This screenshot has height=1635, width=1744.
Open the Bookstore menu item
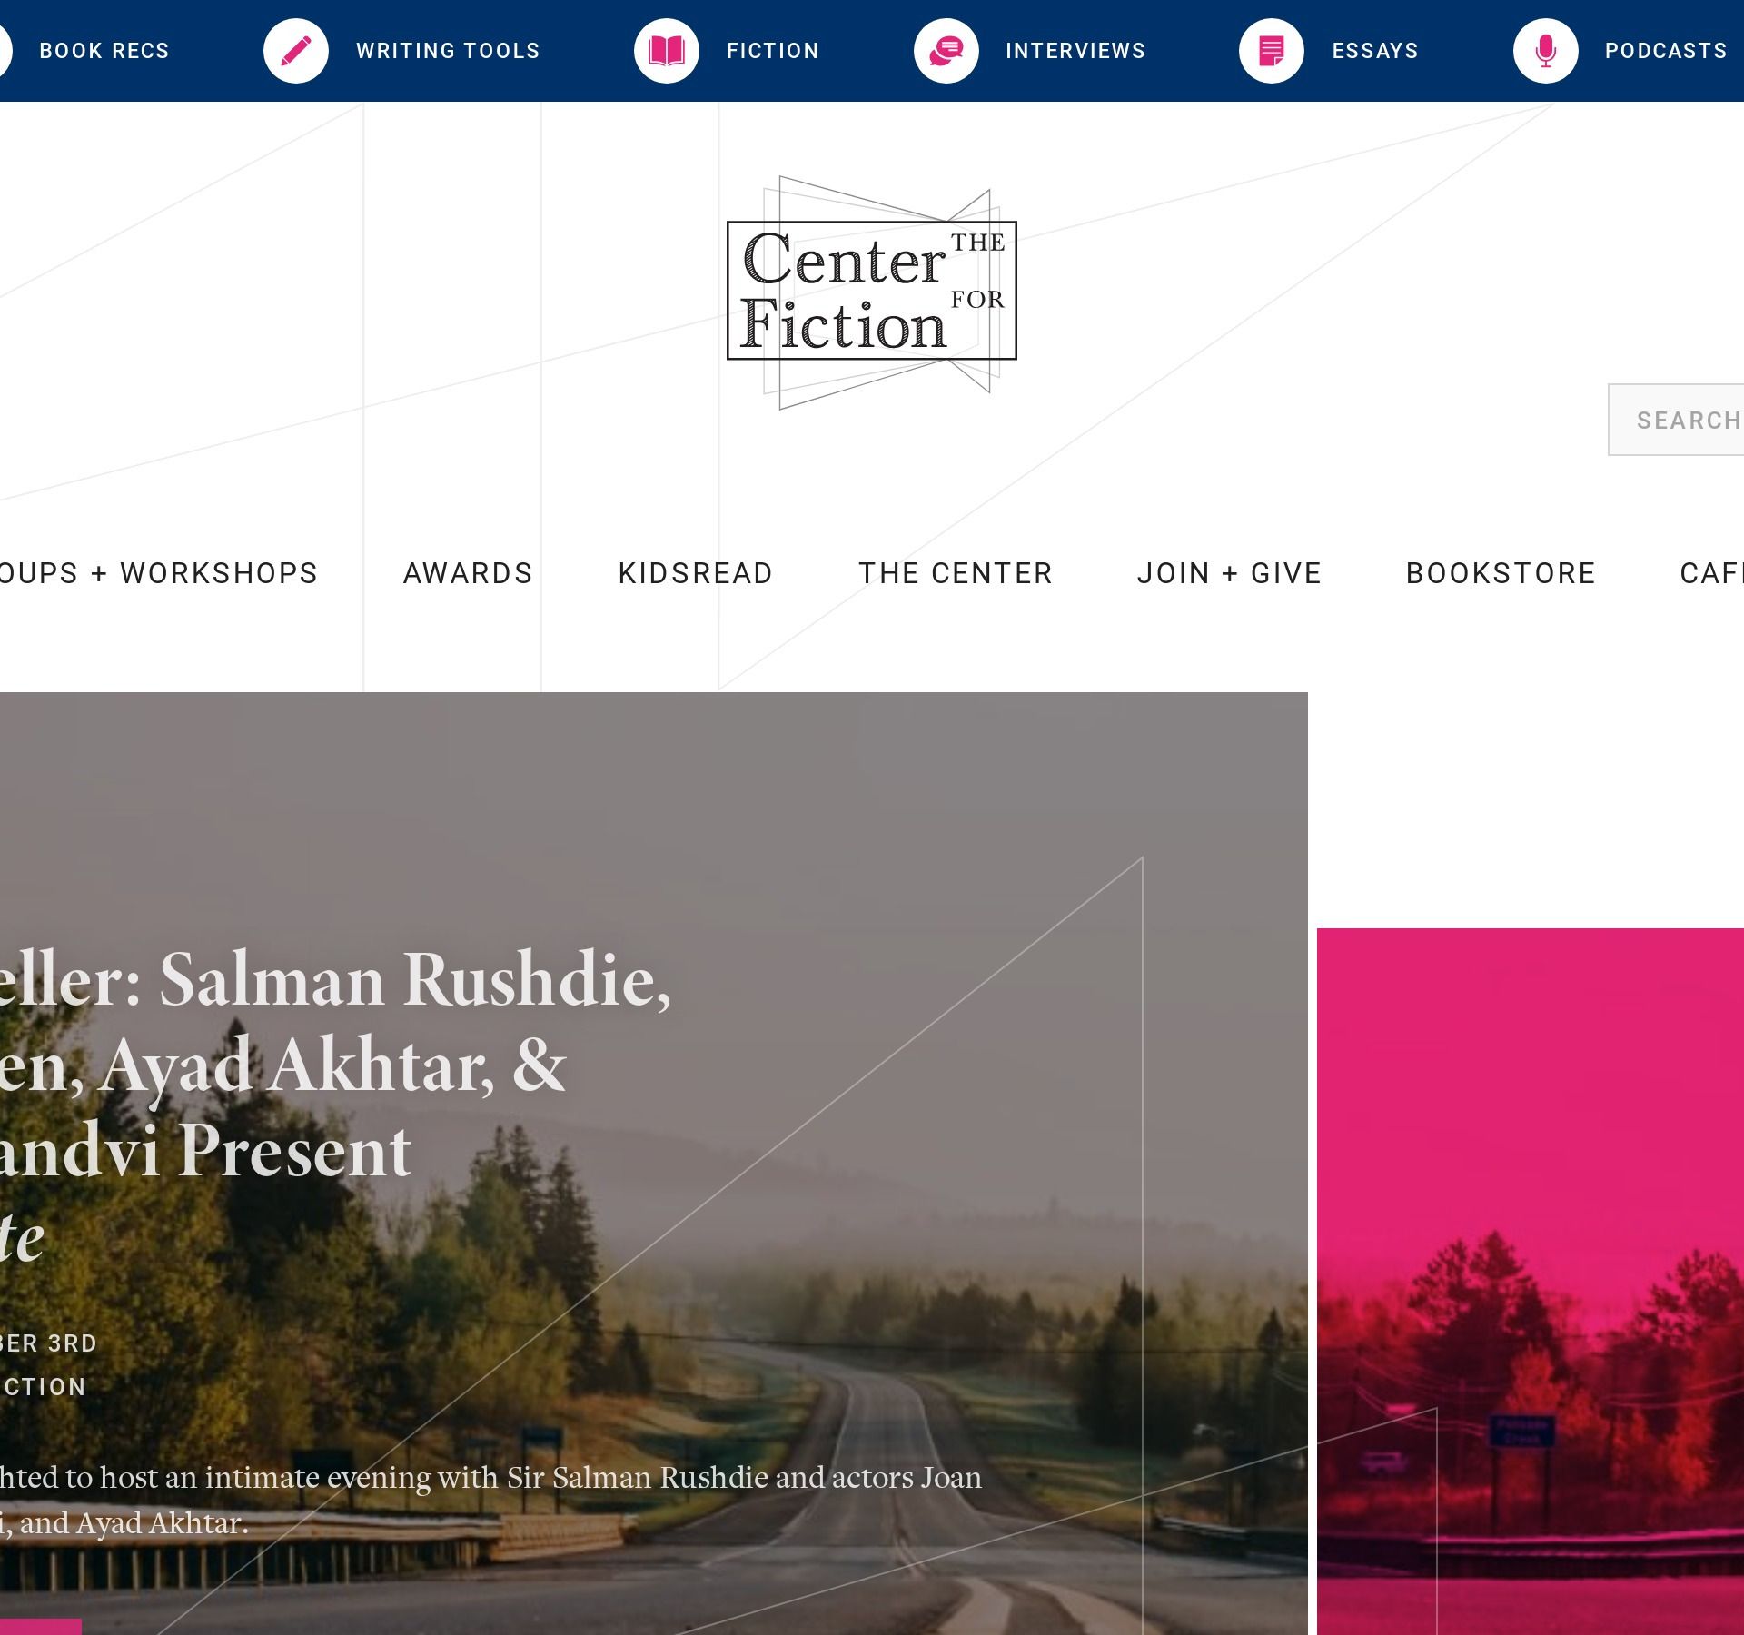[1501, 573]
